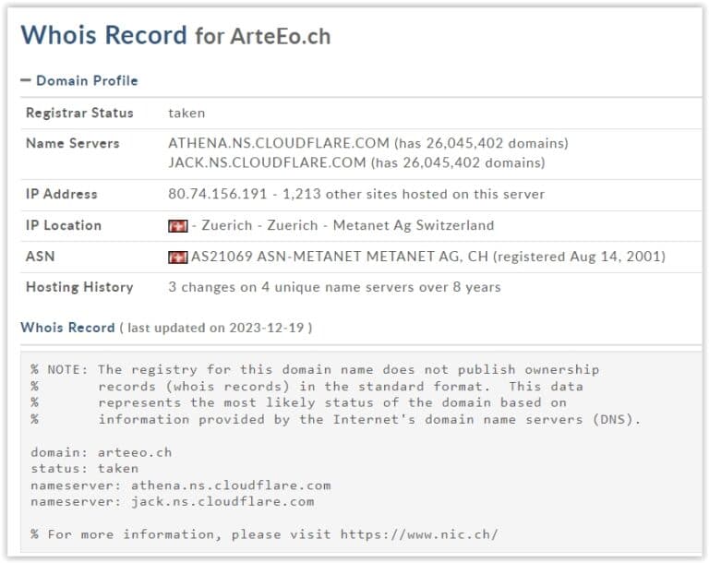This screenshot has width=709, height=563.
Task: Click the IP address 80.74.156.191
Action: tap(218, 195)
